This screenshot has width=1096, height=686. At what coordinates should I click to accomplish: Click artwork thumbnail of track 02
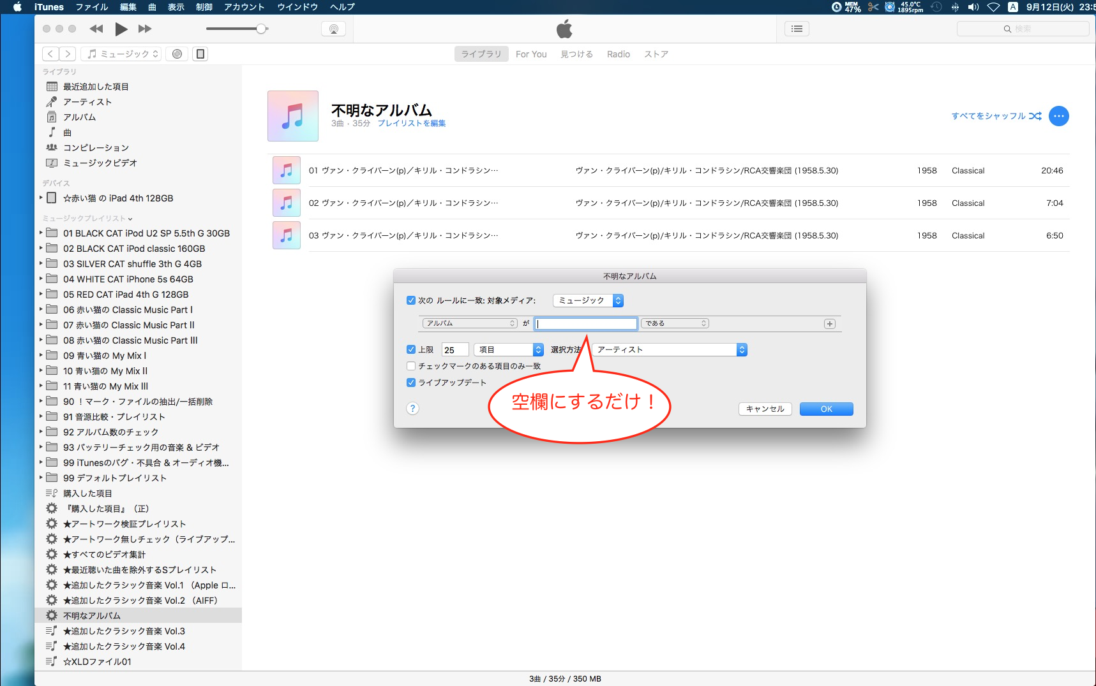coord(287,203)
